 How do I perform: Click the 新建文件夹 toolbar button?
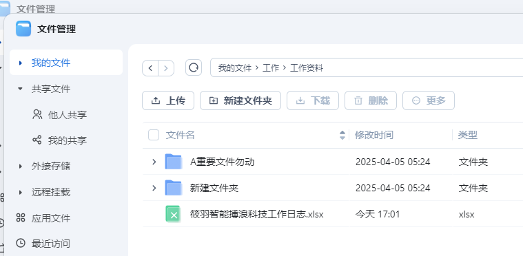click(240, 100)
